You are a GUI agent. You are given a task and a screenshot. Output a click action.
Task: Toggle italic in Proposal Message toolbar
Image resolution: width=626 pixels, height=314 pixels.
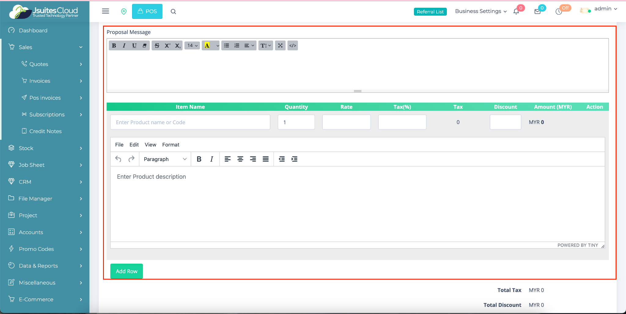124,45
